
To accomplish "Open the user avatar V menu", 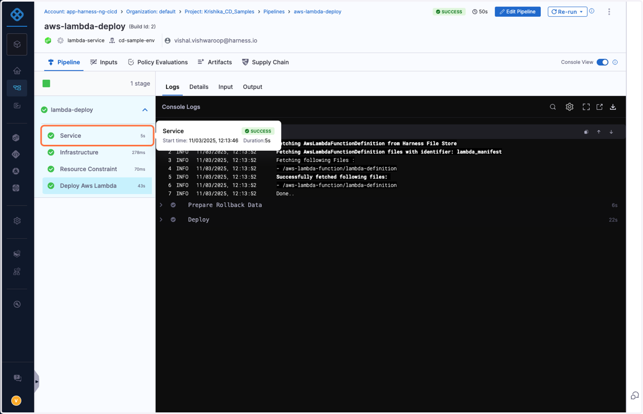I will (x=17, y=401).
